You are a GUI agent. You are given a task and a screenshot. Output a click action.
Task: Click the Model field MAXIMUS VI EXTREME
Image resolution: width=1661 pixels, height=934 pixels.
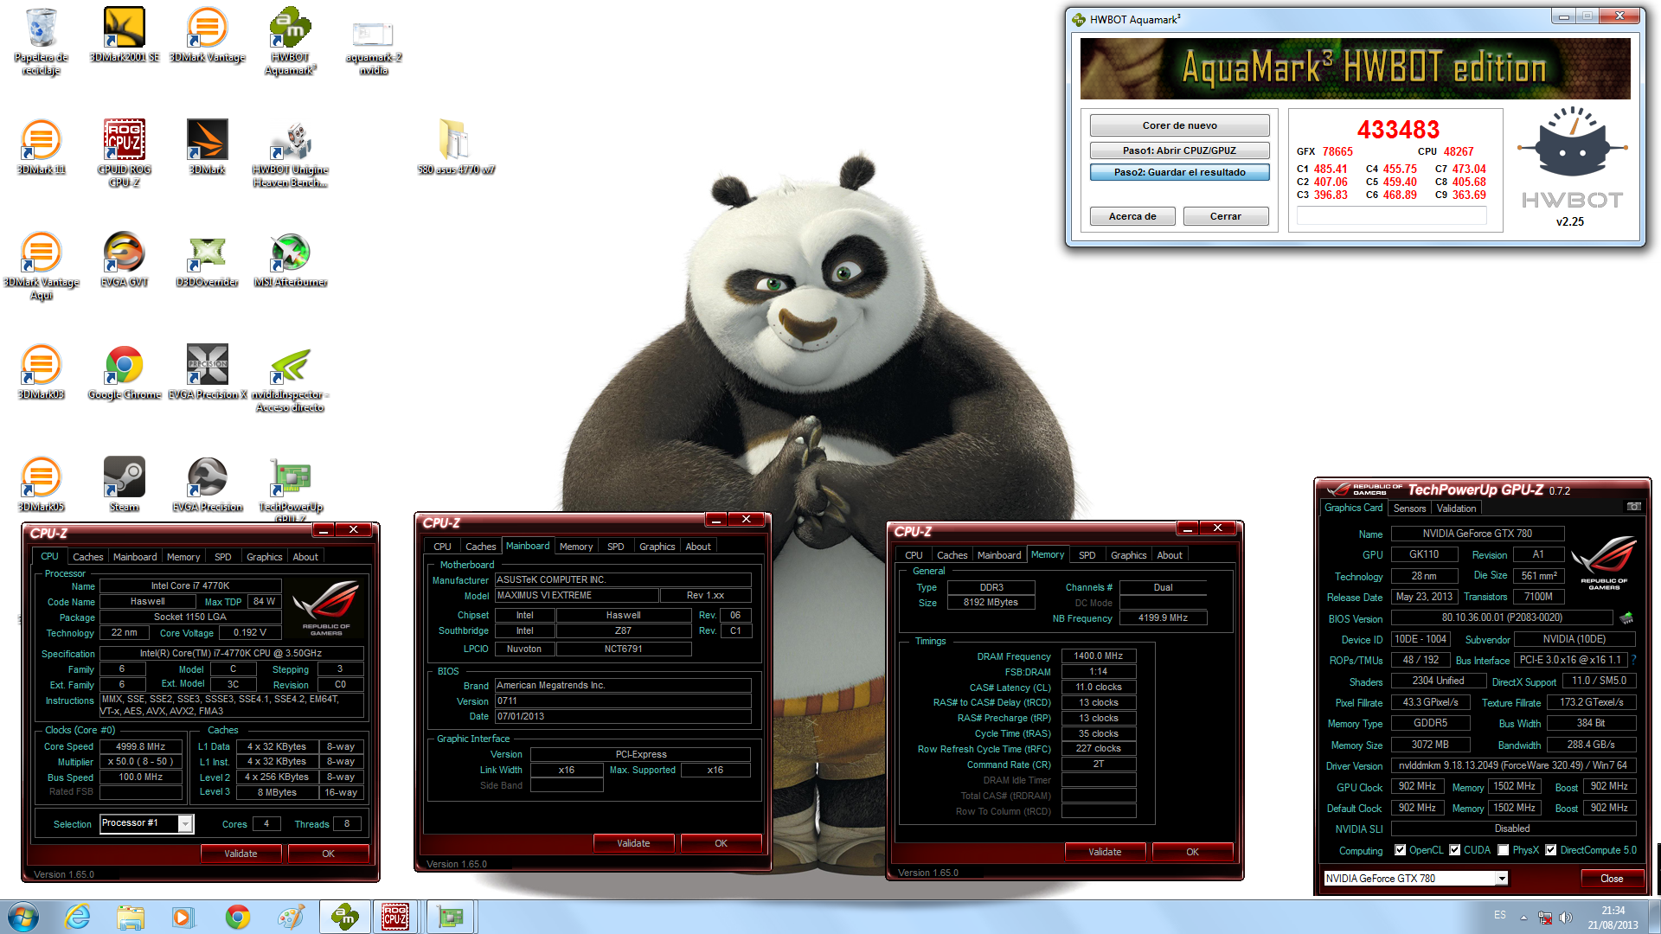(x=576, y=596)
